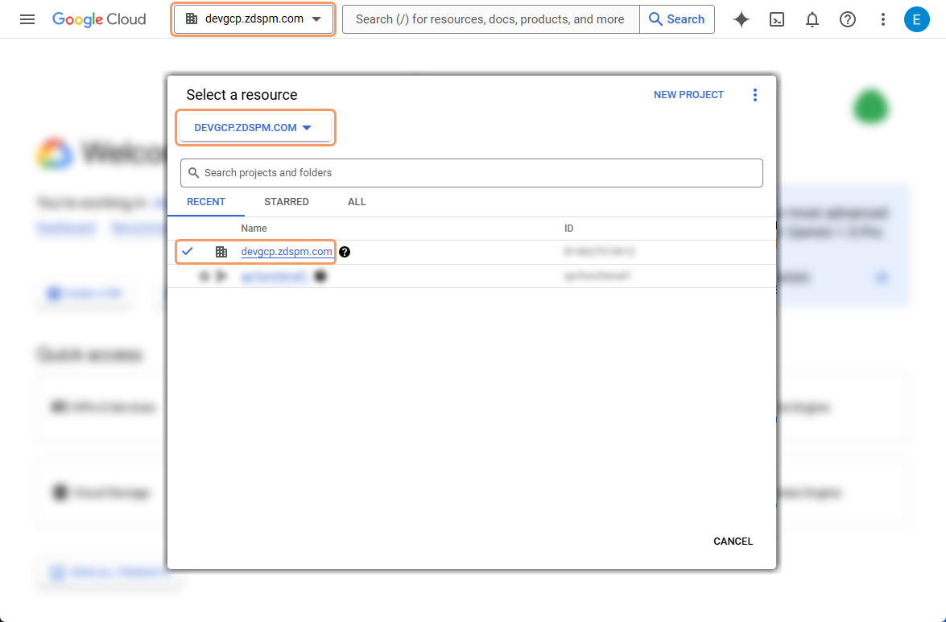Open the Gemini assistant sparkle icon
The image size is (946, 622).
click(741, 19)
